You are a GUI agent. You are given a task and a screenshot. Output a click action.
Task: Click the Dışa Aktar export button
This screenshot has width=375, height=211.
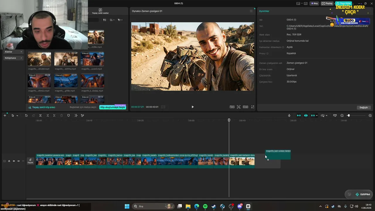[x=344, y=4]
